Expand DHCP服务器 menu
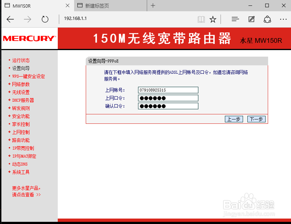 tap(23, 100)
